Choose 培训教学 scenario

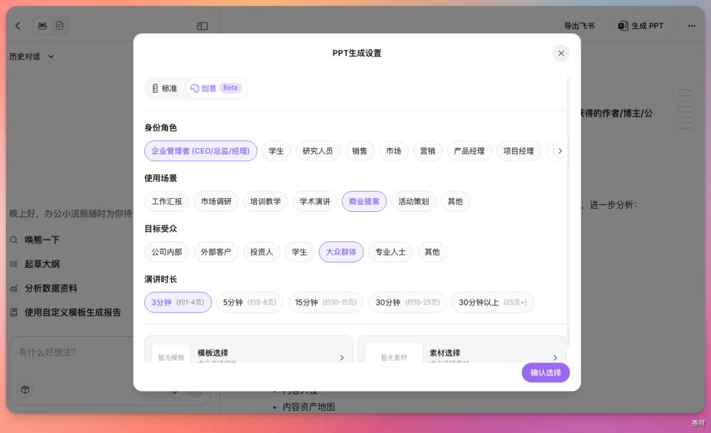coord(265,201)
